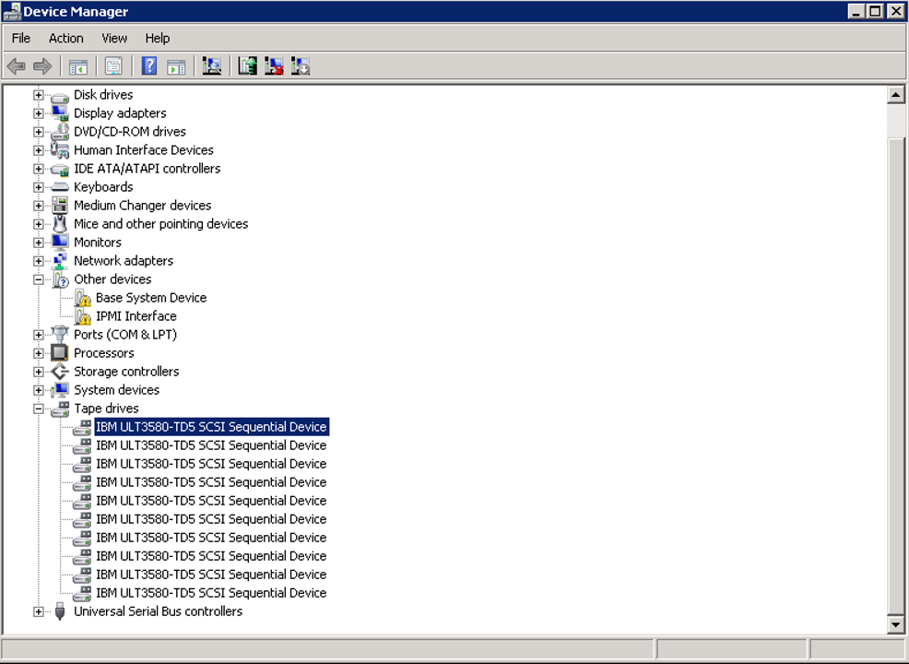Click the vertical scrollbar down arrow
Screen dimensions: 909x664
(x=896, y=624)
